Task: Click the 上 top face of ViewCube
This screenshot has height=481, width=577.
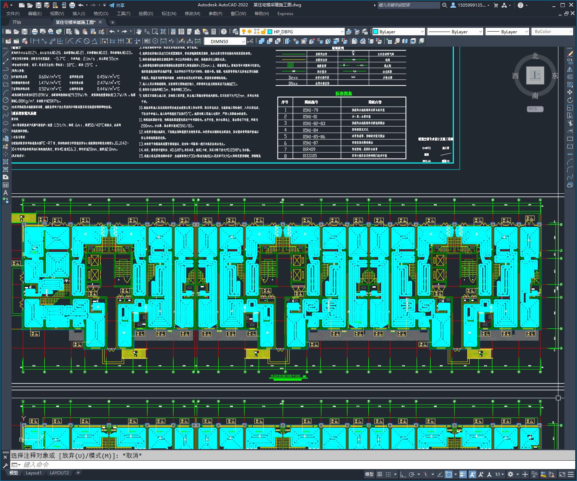Action: (x=535, y=75)
